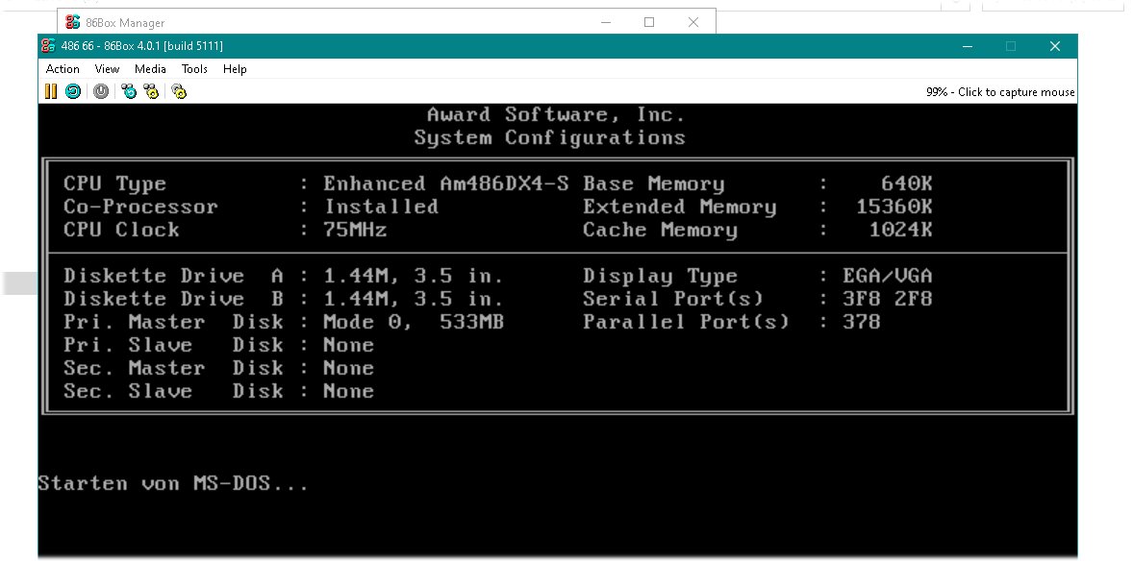Screen dimensions: 1133x561
Task: Click the Co-Processor 'Installed' value
Action: 381,207
